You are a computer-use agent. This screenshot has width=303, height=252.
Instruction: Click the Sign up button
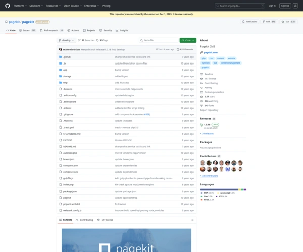coord(285,6)
